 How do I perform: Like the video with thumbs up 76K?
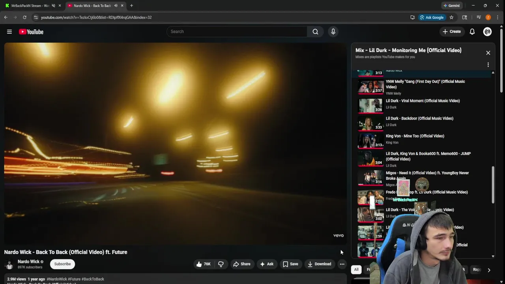(x=204, y=264)
